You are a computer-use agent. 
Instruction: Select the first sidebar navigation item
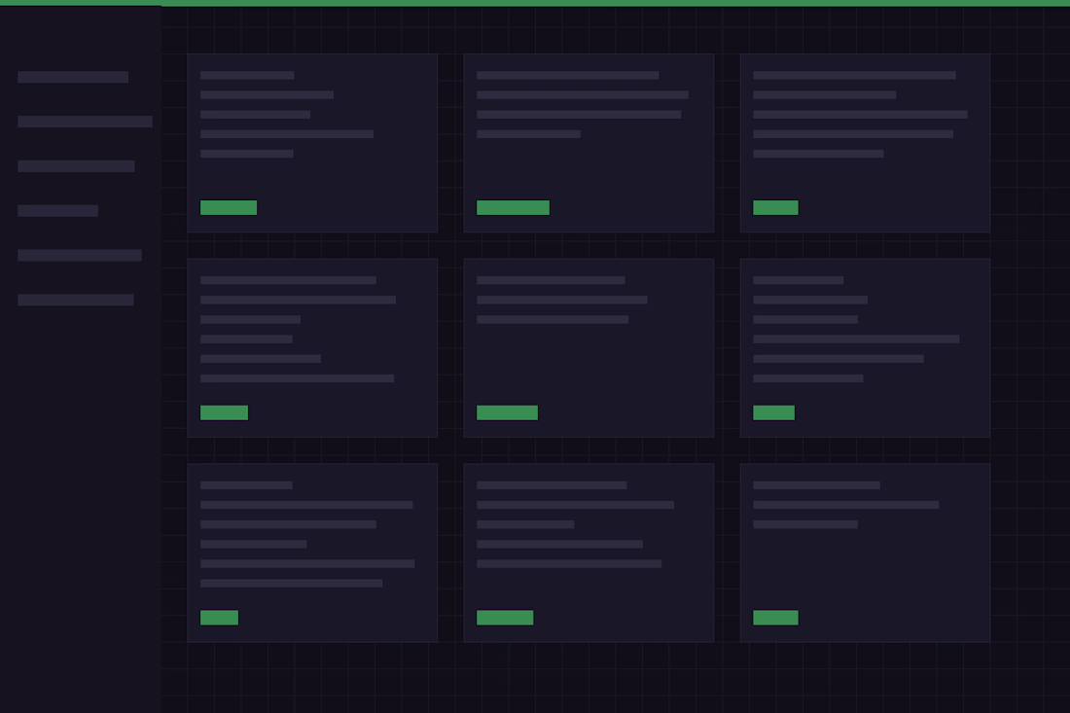tap(73, 77)
